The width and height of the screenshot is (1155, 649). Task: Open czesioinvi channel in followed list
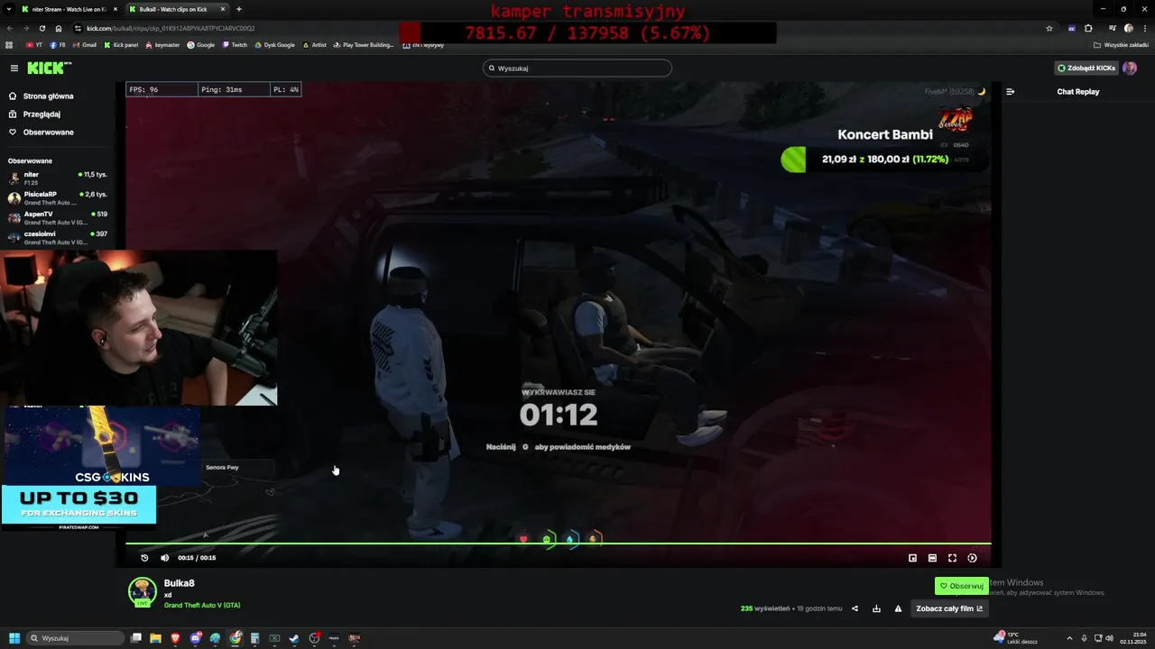pyautogui.click(x=58, y=237)
